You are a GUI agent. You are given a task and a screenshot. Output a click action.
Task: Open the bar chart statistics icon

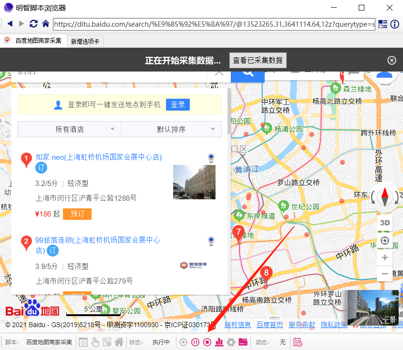219,342
